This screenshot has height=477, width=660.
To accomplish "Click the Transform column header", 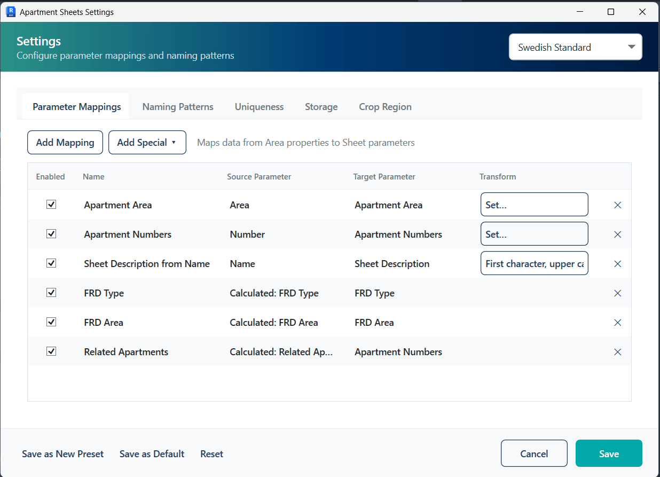I will (x=498, y=177).
